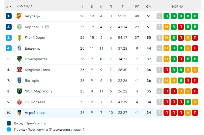Click the Прикарпаття team logo
Screen dimensions: 204x135
[19, 59]
